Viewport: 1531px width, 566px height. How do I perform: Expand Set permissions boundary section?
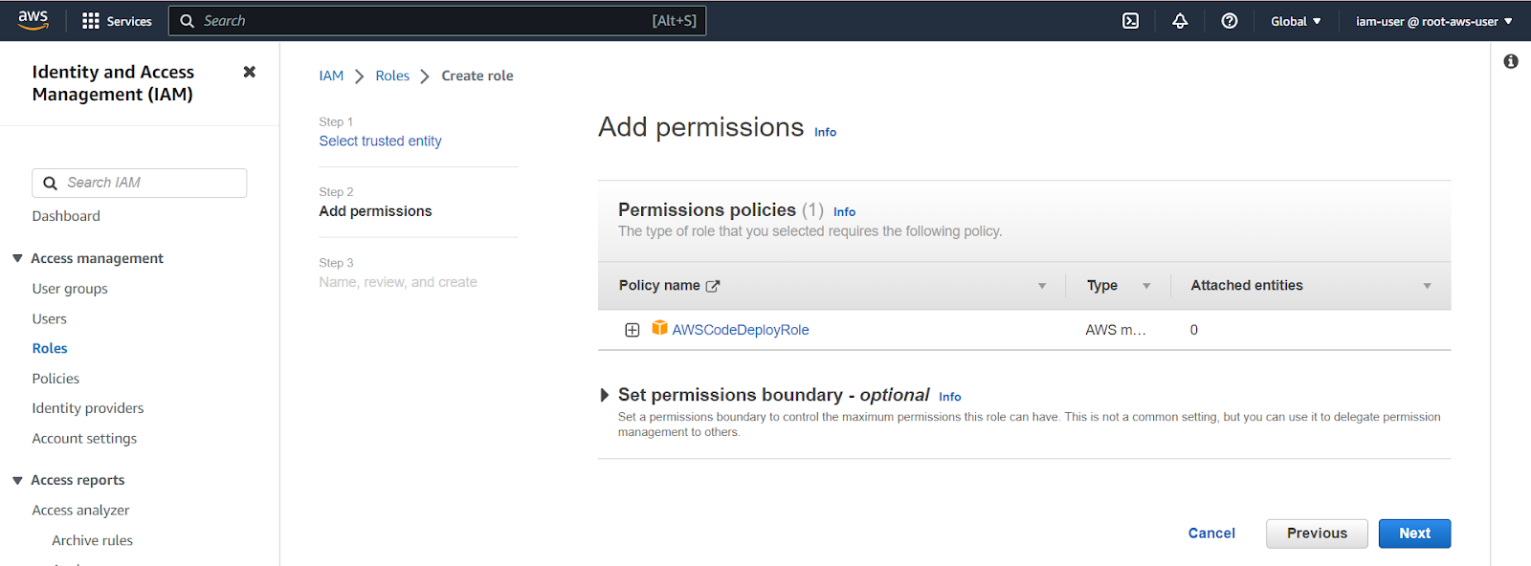click(604, 395)
